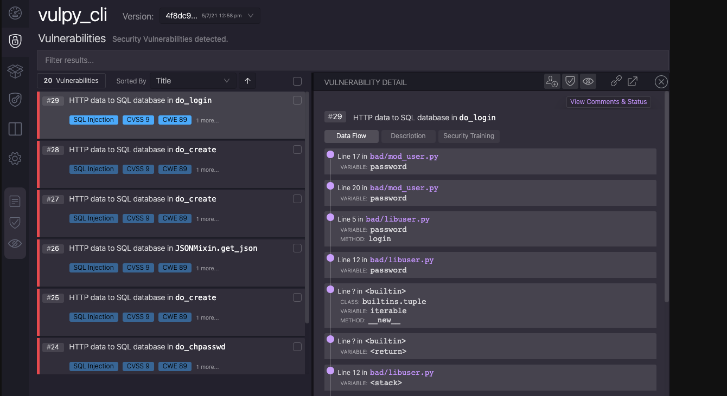727x396 pixels.
Task: Open the Version dropdown 4f8dc9
Action: pos(209,16)
